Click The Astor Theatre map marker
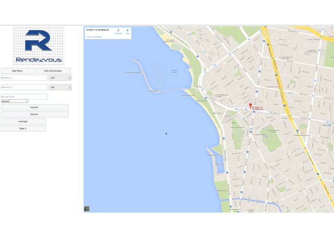 [x=320, y=39]
